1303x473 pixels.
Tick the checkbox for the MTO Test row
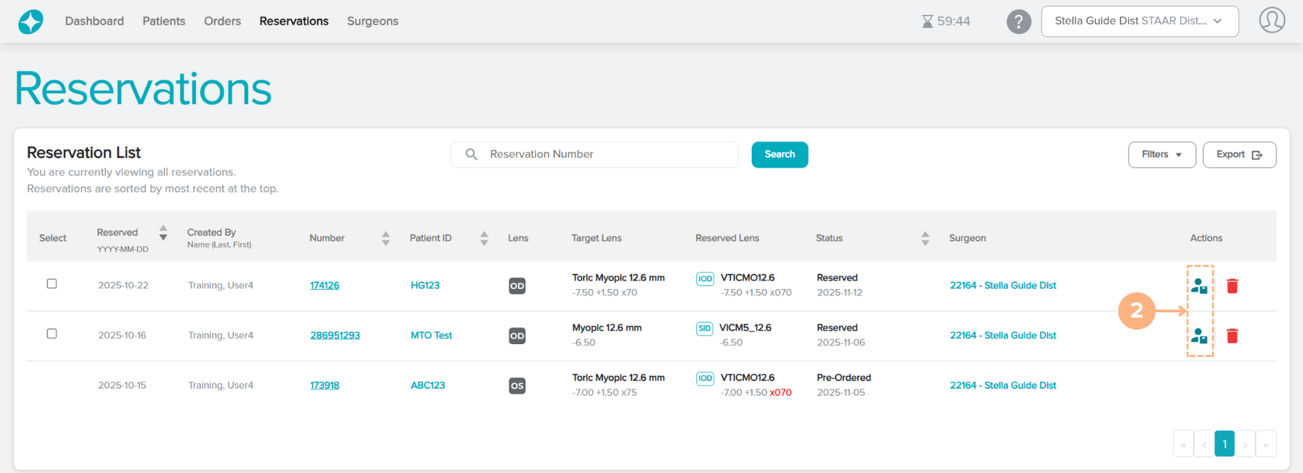(52, 334)
